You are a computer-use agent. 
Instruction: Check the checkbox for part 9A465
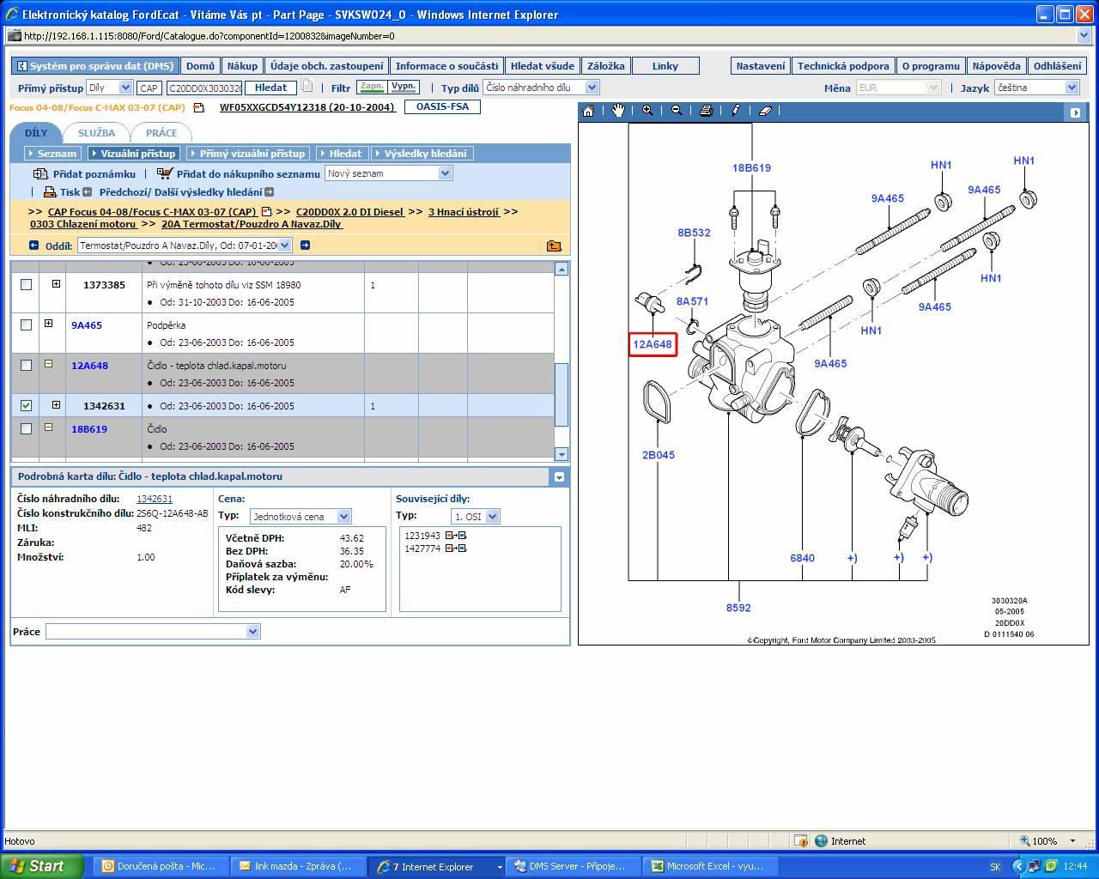pyautogui.click(x=26, y=324)
